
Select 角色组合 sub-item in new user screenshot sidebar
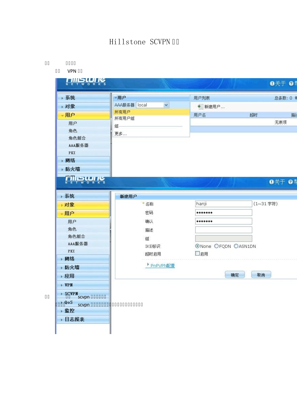pos(76,236)
